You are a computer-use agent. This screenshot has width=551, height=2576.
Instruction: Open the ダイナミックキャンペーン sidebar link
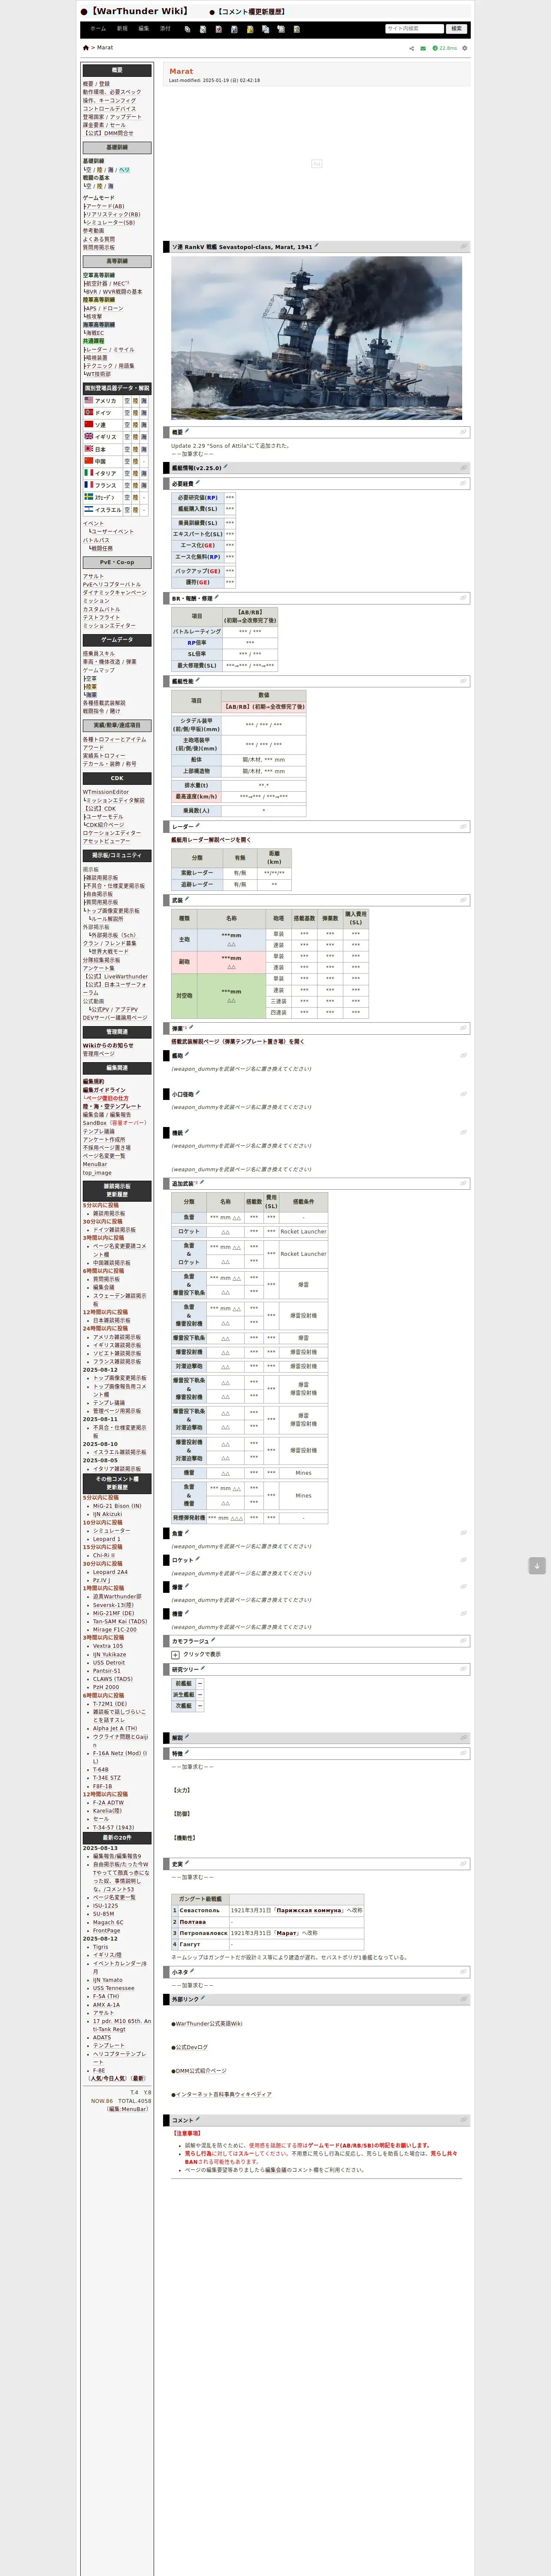[x=114, y=593]
